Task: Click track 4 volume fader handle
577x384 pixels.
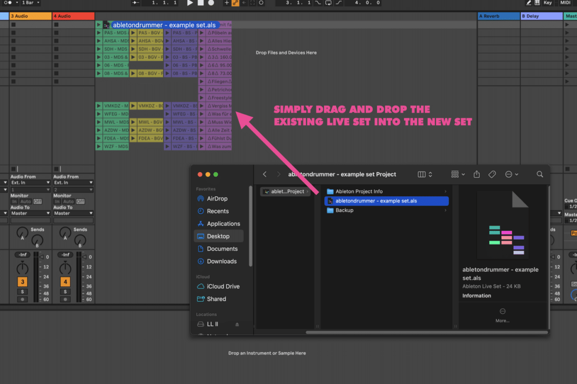Action: pyautogui.click(x=84, y=257)
